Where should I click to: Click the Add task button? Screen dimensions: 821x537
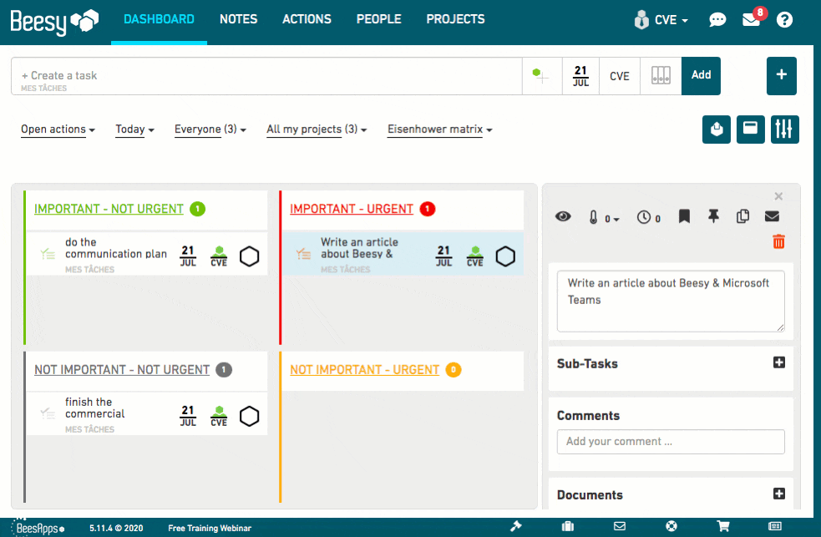[x=701, y=76]
